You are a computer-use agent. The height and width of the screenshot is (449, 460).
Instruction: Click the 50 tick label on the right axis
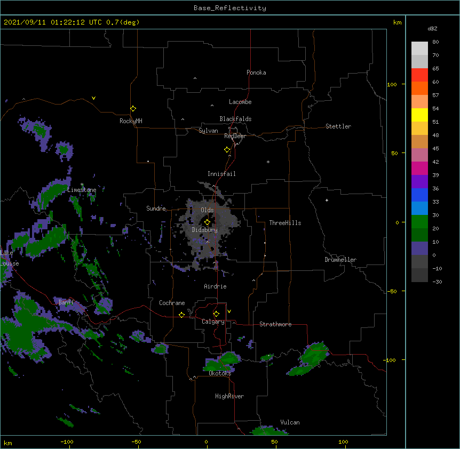(394, 153)
